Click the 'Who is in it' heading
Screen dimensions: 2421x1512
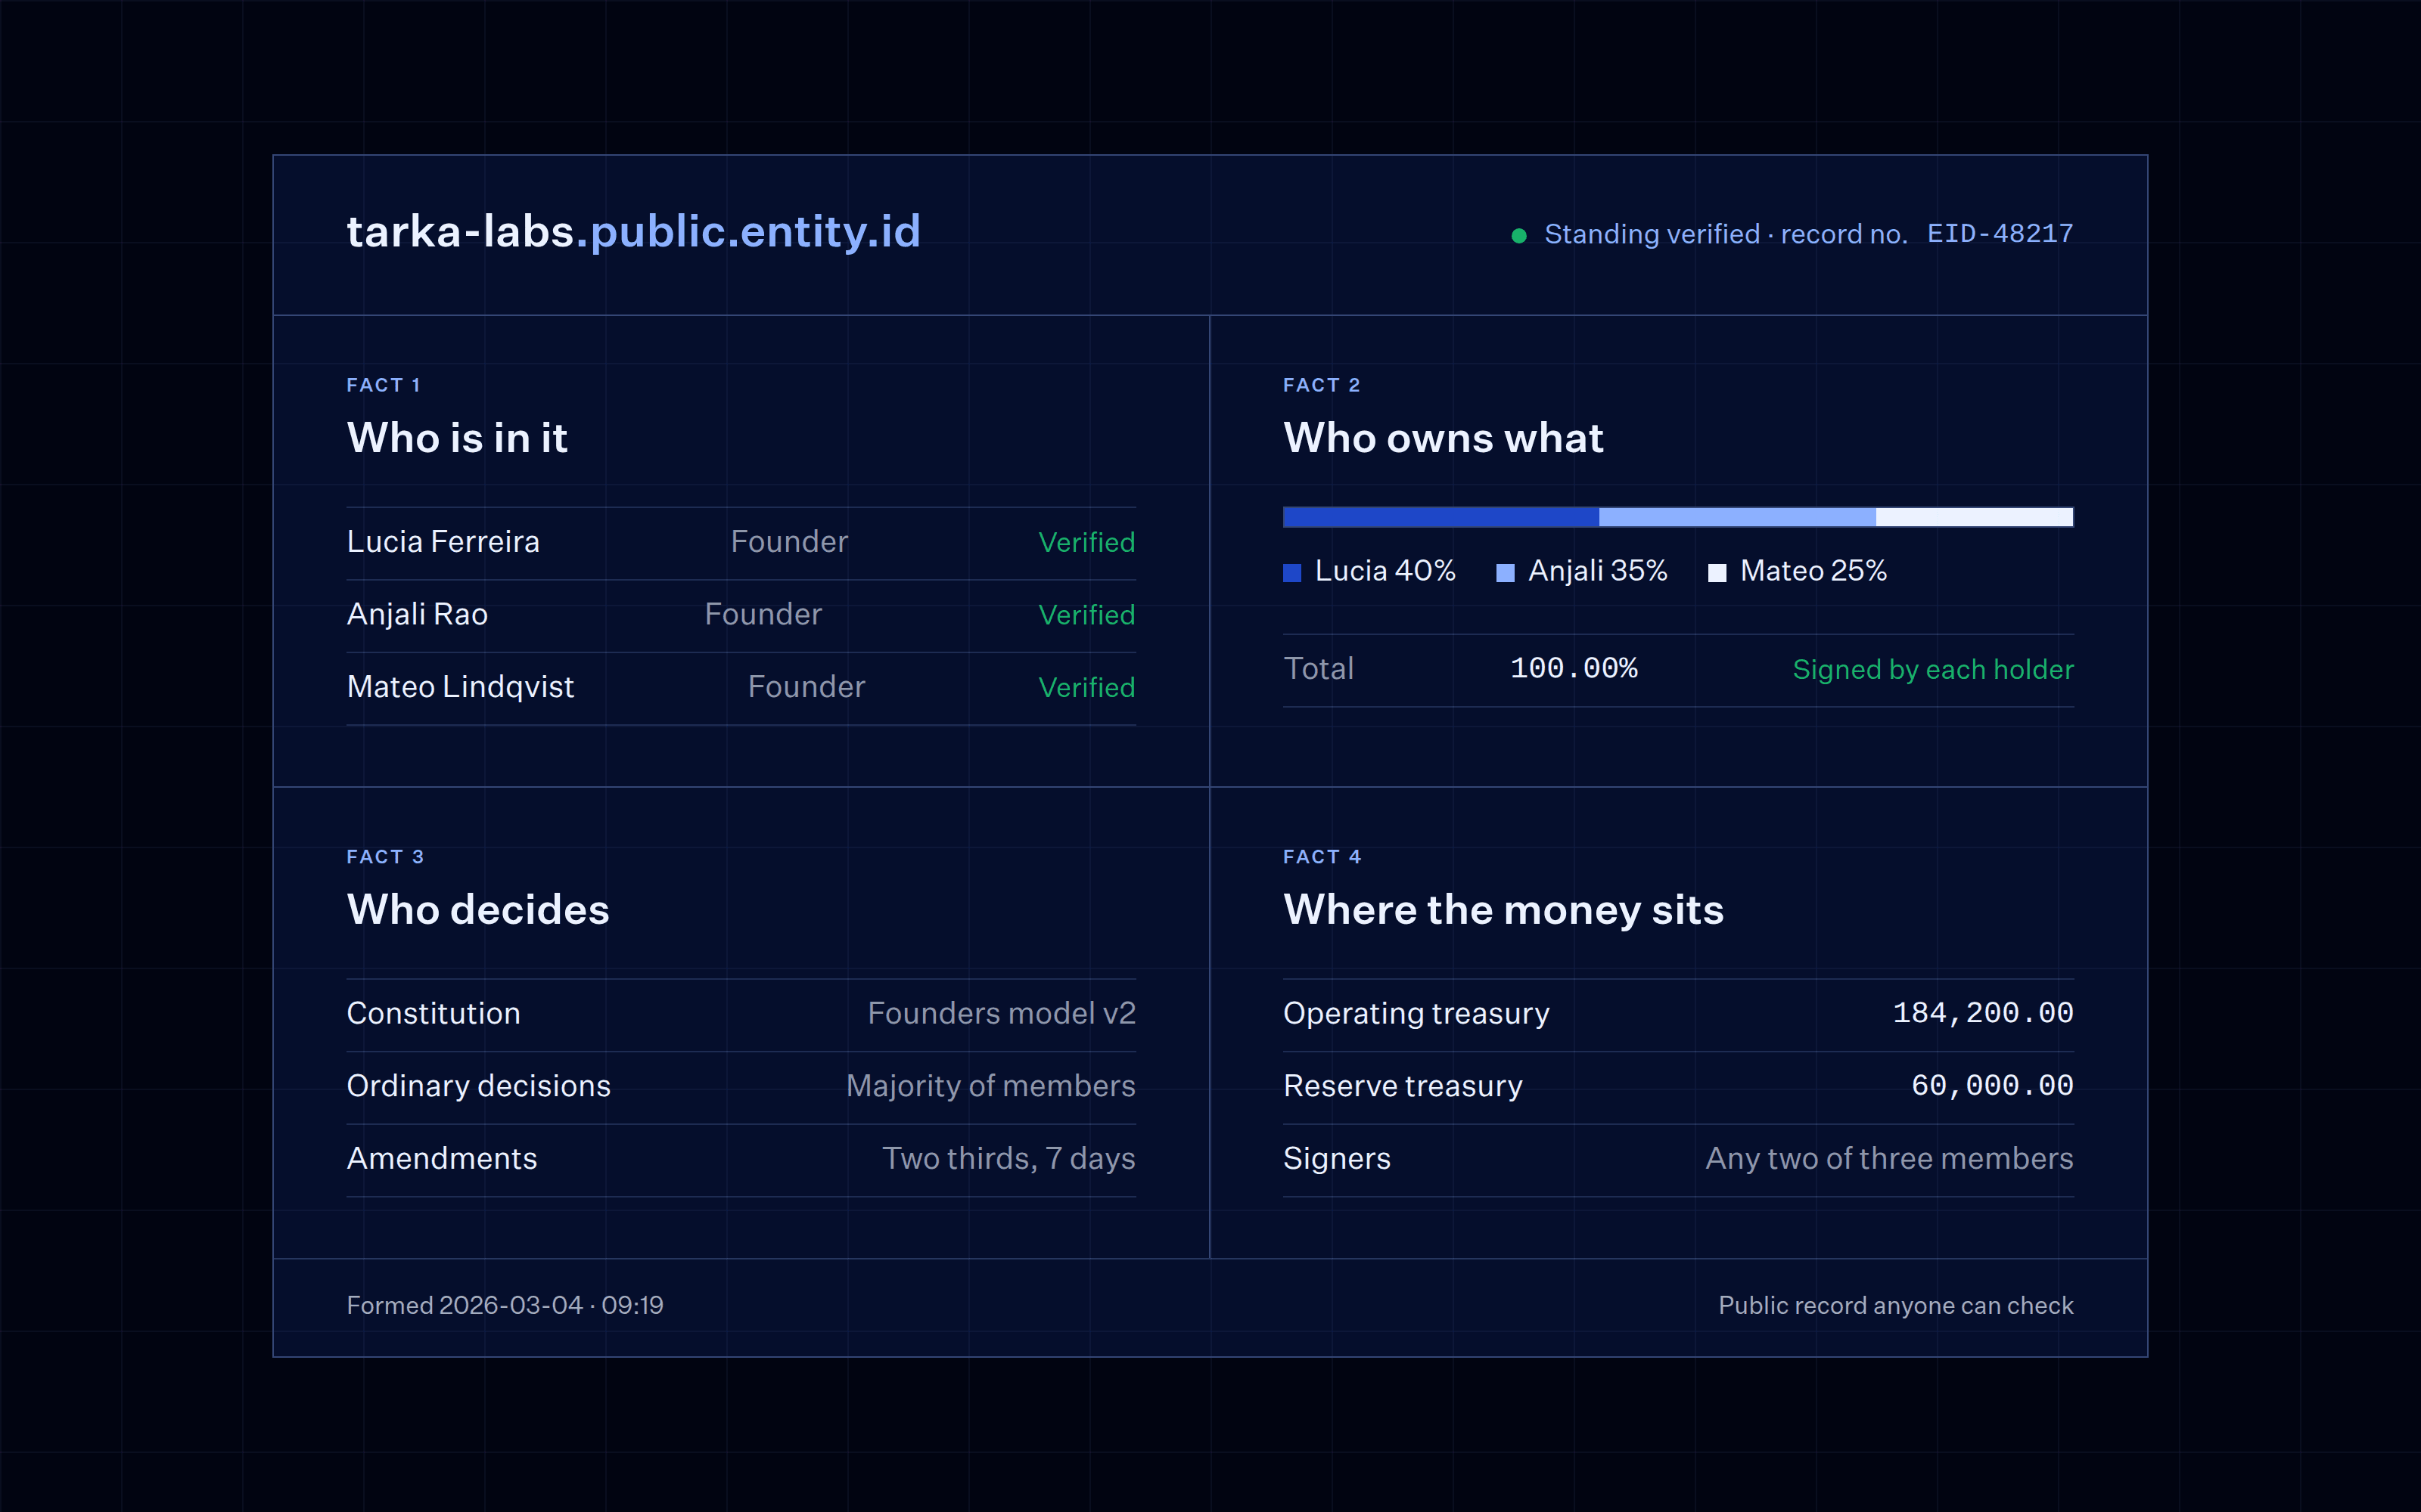point(457,438)
